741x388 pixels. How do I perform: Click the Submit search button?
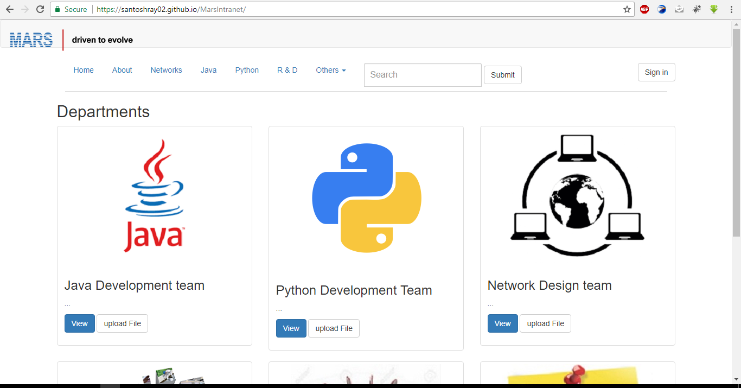click(x=503, y=75)
